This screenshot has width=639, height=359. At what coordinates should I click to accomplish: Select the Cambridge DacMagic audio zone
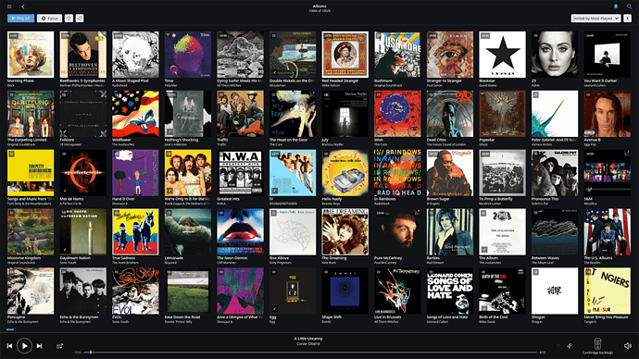597,346
